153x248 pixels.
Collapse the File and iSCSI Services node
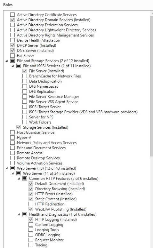point(13,66)
